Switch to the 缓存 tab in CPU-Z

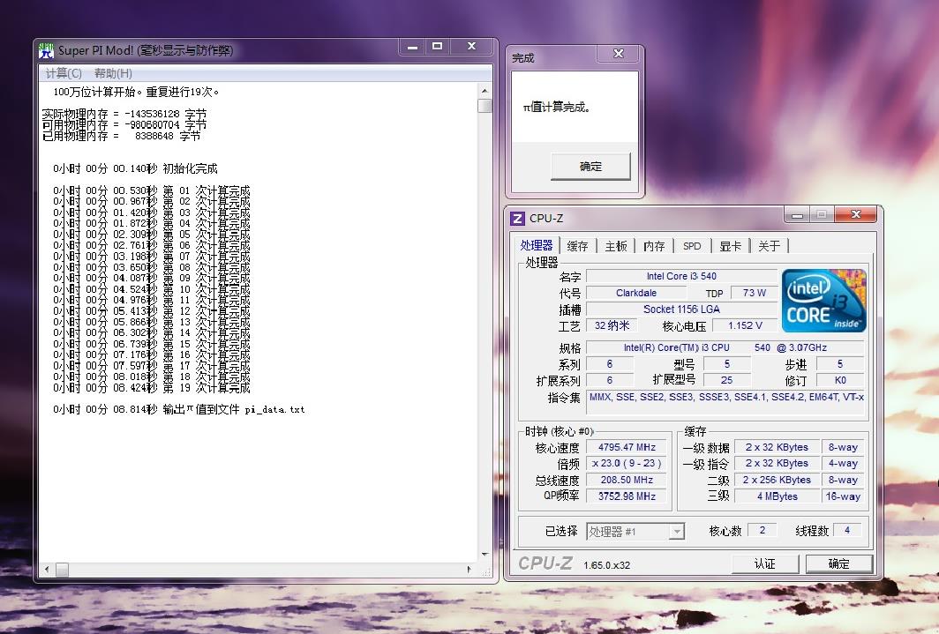577,246
